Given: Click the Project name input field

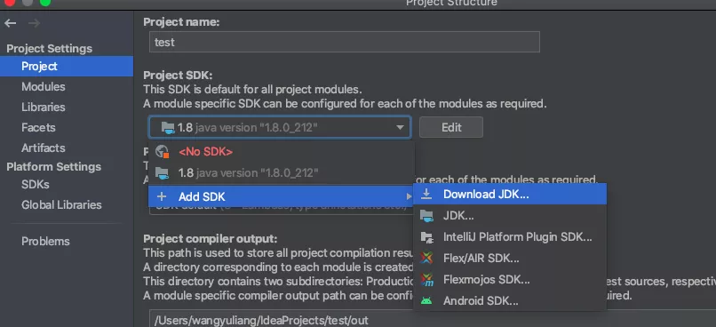Looking at the screenshot, I should (345, 42).
